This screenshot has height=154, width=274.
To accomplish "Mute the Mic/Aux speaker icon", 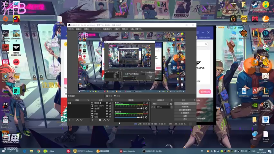I will click(x=142, y=108).
